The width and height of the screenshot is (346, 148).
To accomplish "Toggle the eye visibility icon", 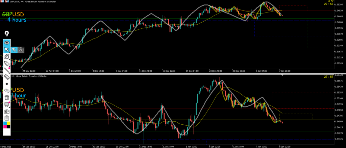I will [x=7, y=43].
